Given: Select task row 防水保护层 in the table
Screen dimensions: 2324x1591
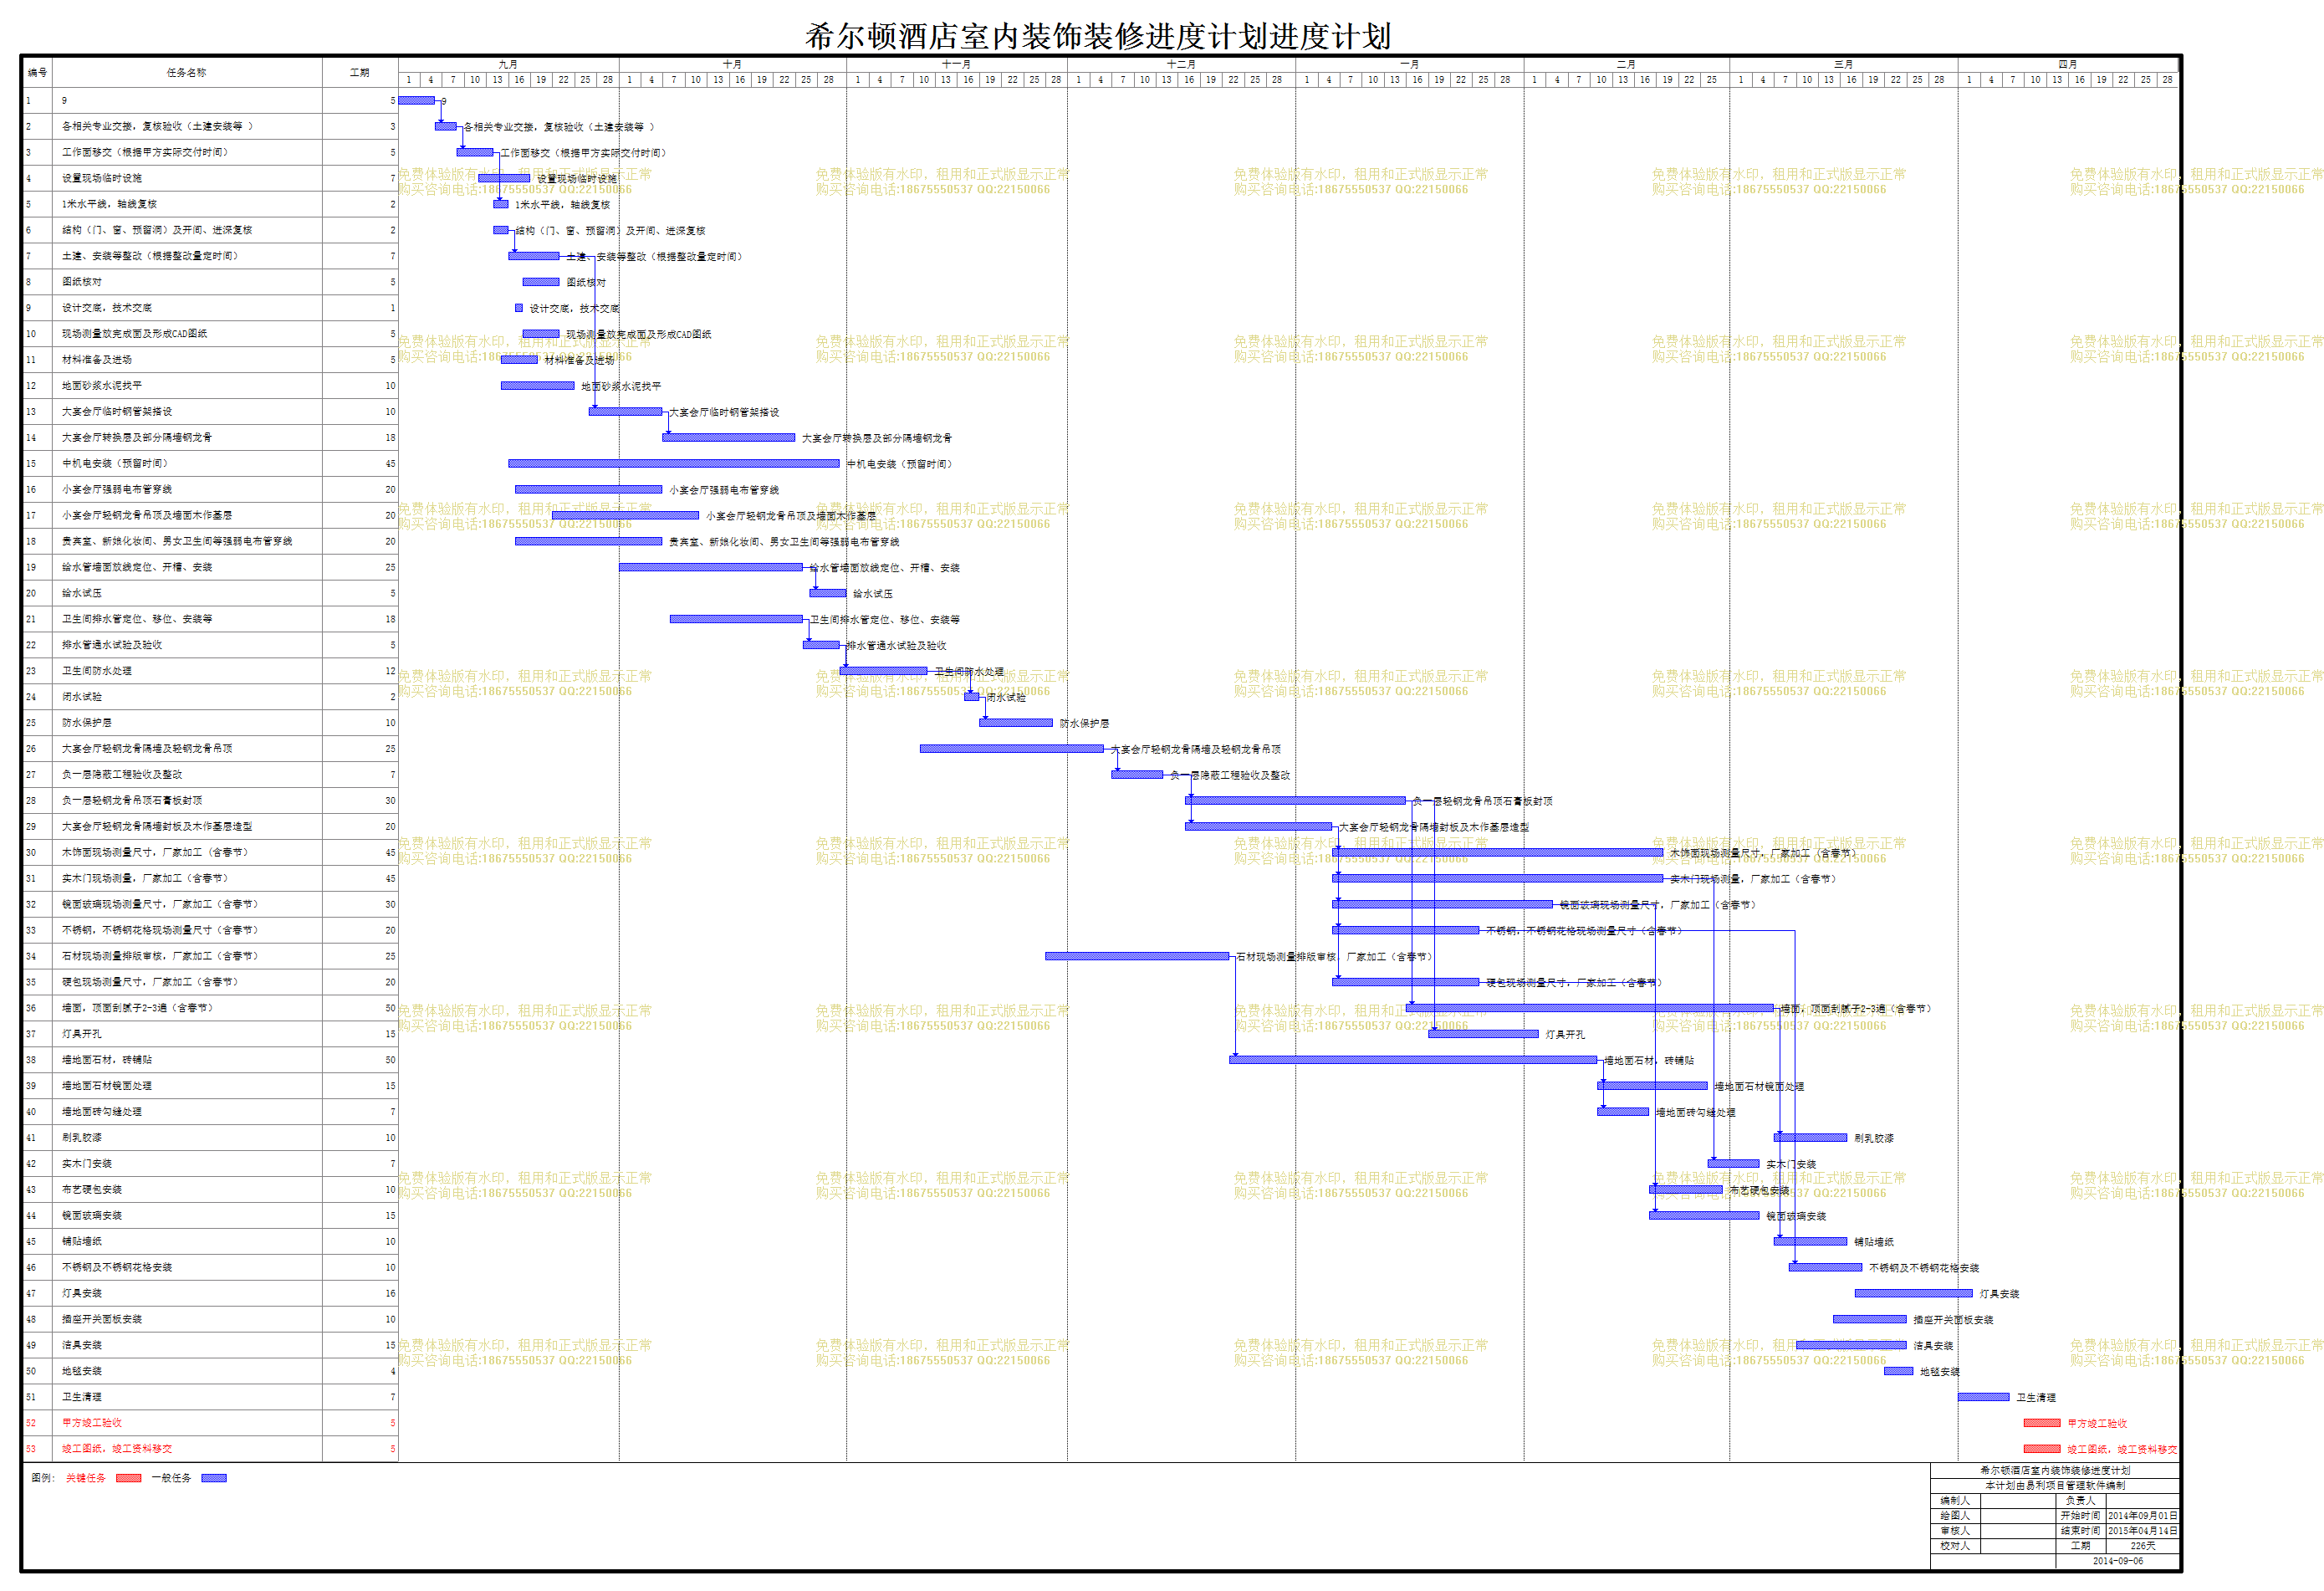Looking at the screenshot, I should [x=210, y=723].
